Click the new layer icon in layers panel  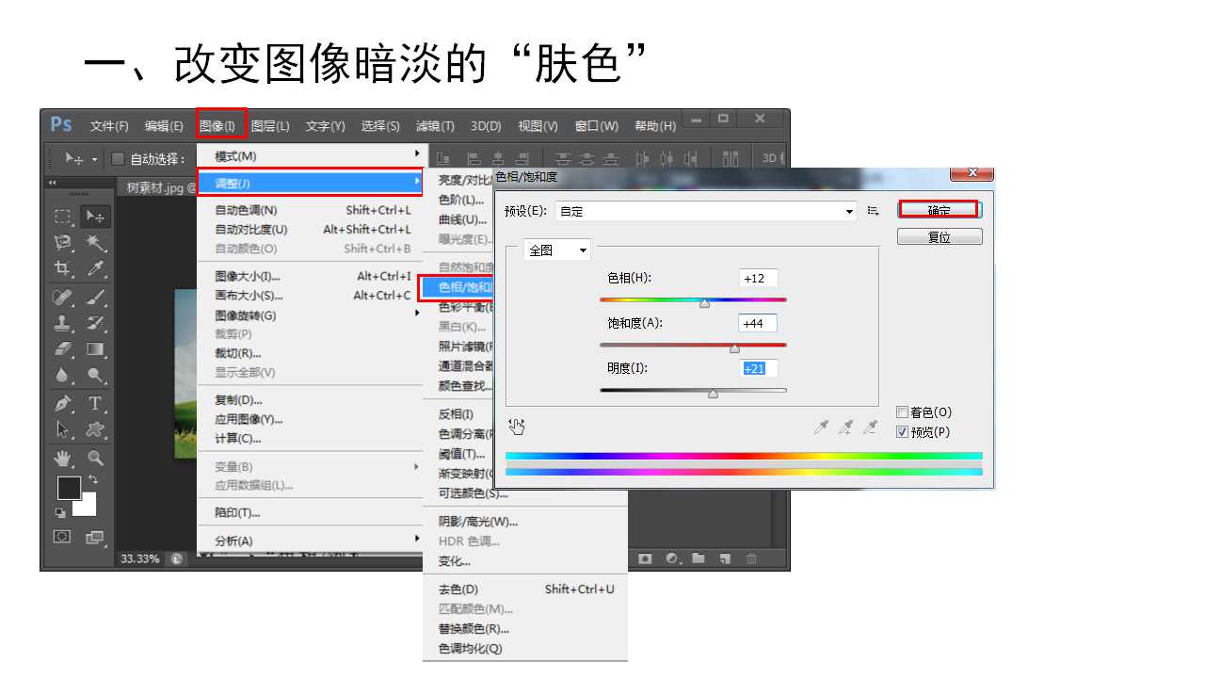coord(725,558)
